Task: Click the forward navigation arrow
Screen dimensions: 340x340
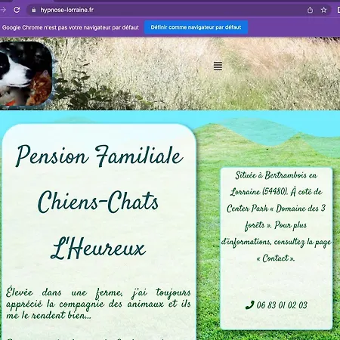Action: click(x=3, y=10)
